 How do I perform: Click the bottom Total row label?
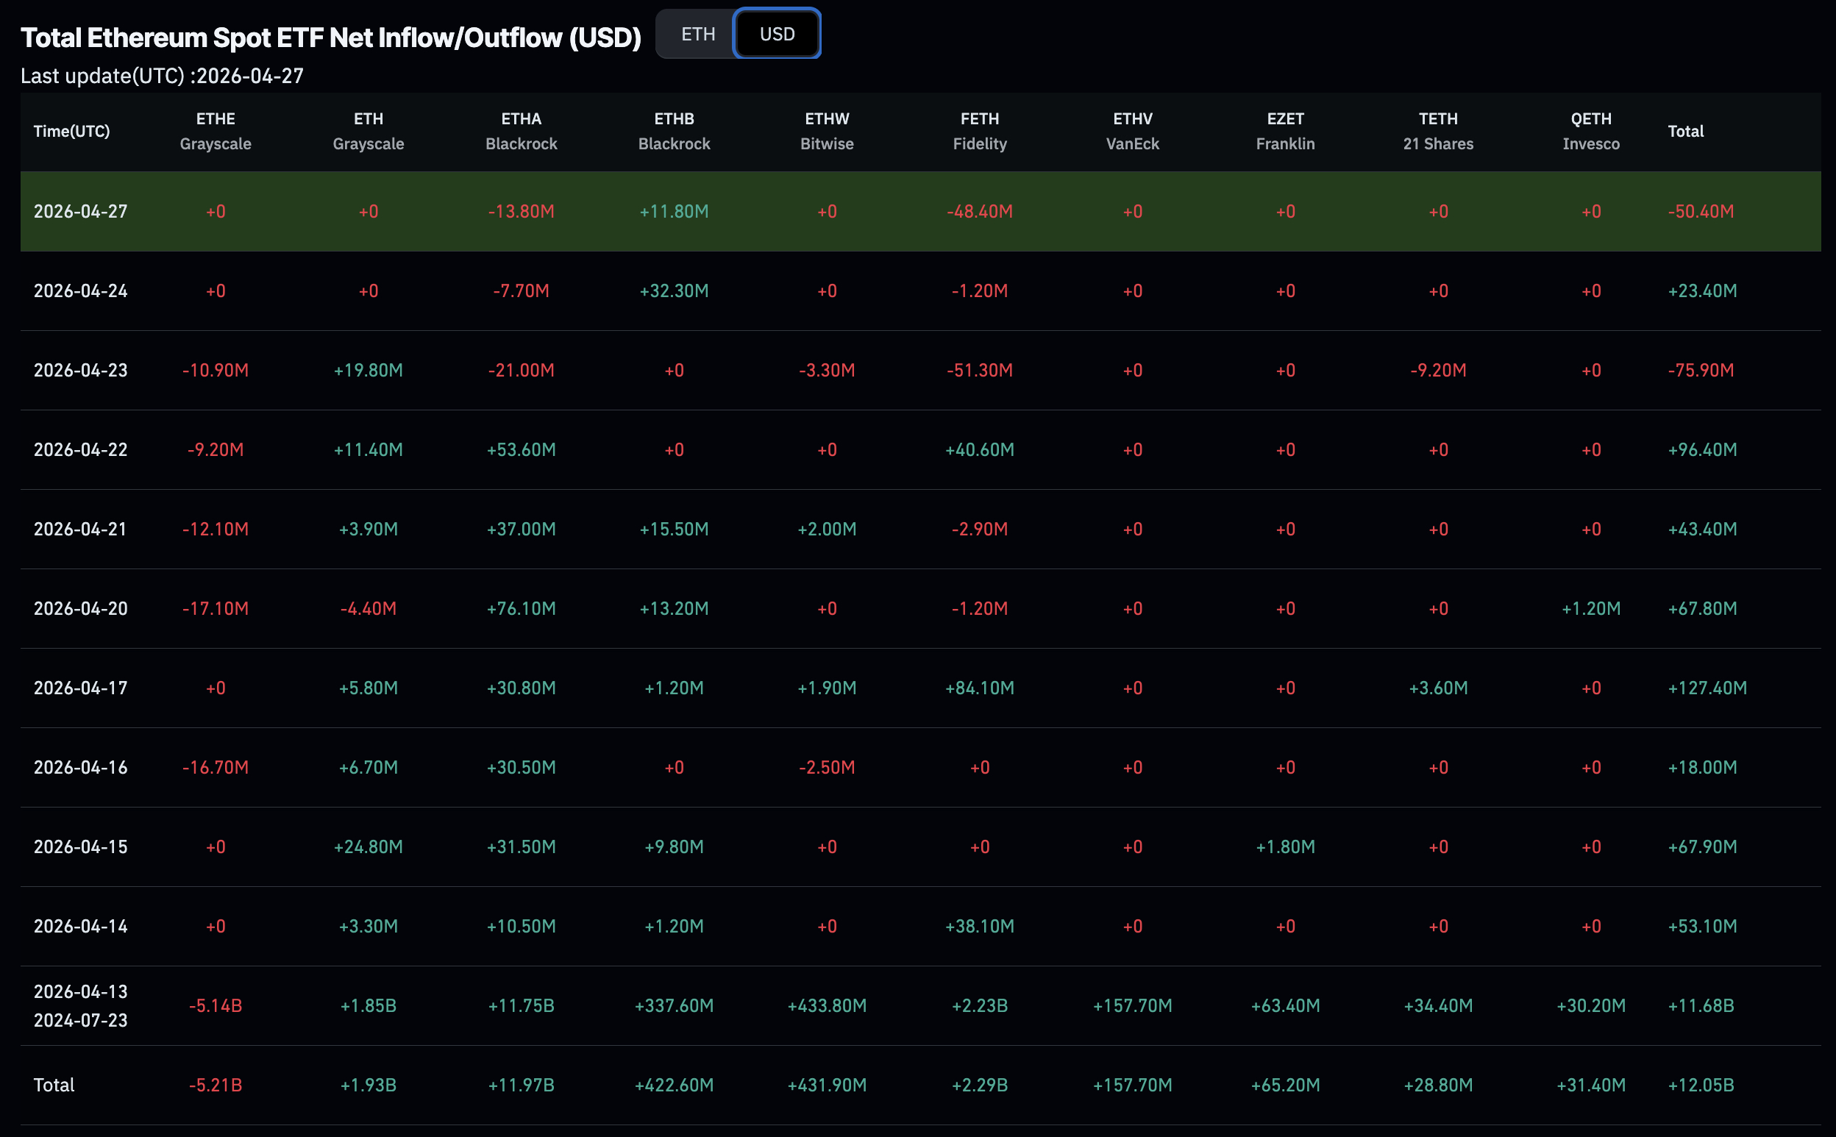coord(54,1084)
